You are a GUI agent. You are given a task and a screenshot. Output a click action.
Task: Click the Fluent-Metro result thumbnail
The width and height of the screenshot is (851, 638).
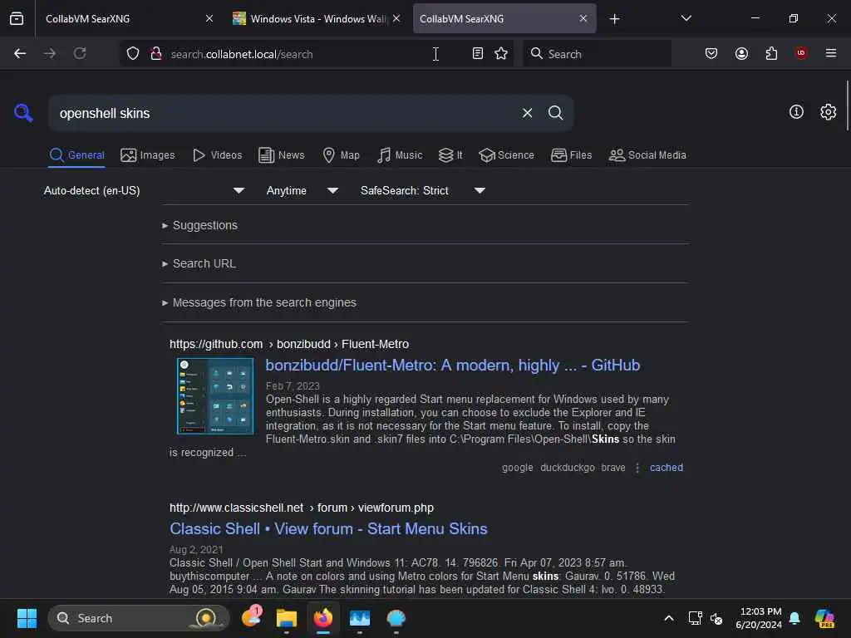coord(215,395)
